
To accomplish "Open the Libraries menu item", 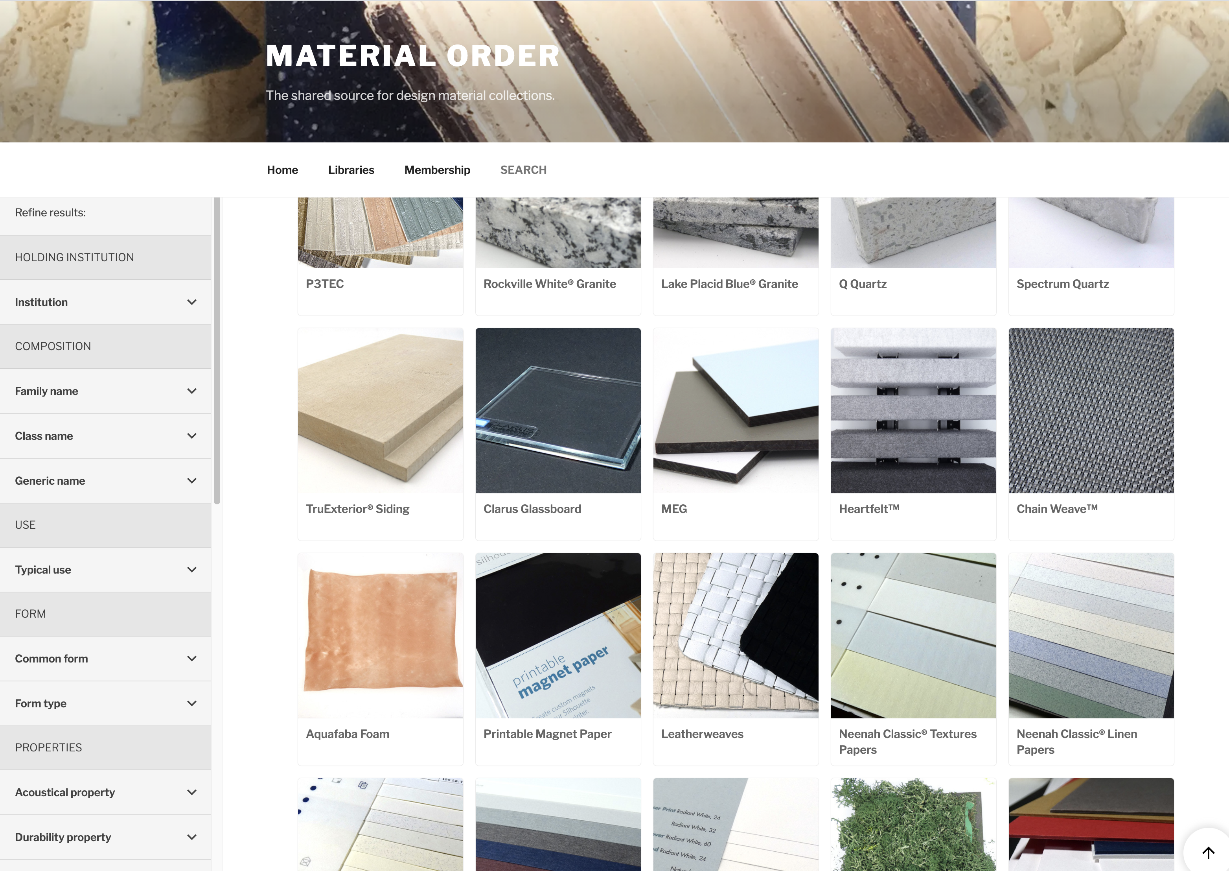I will (351, 170).
